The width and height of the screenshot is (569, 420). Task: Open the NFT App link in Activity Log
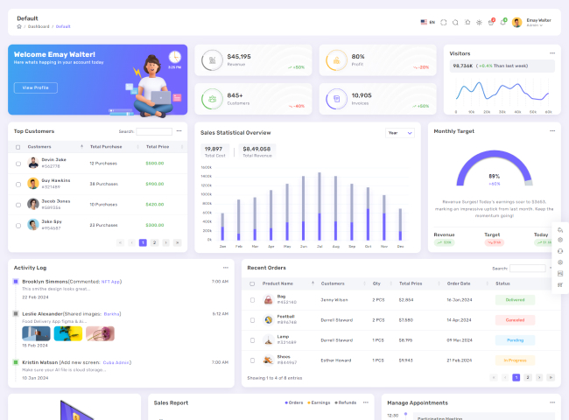[110, 282]
